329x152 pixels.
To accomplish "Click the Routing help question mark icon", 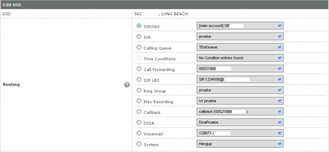I will point(127,85).
